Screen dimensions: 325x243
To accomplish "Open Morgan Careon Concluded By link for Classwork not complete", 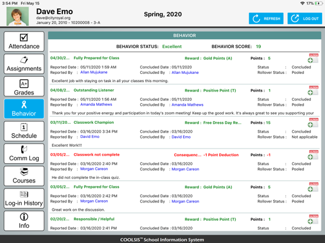I will (185, 169).
